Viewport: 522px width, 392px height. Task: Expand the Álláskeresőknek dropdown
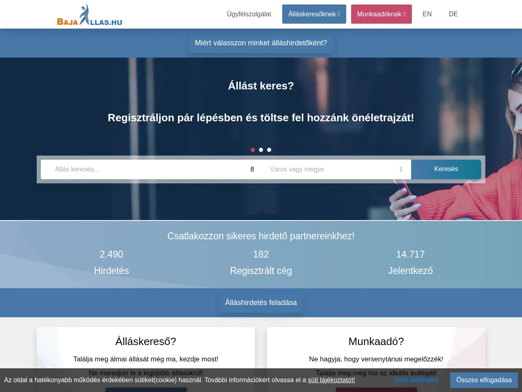(314, 14)
